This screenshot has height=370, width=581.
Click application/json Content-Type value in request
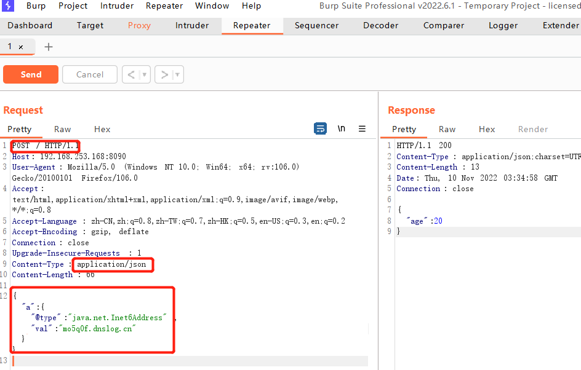click(111, 264)
